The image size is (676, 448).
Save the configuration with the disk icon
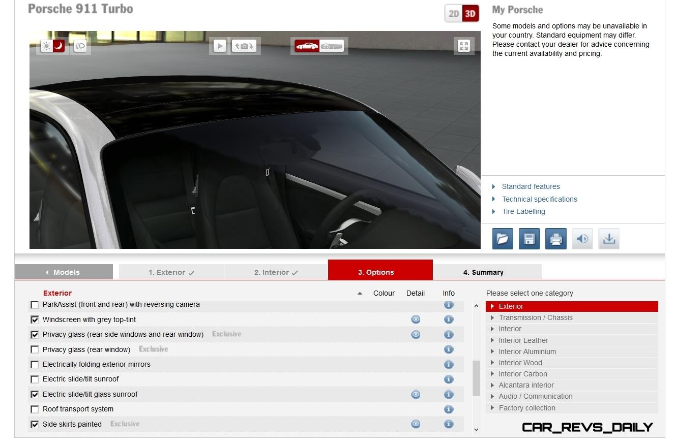click(529, 239)
